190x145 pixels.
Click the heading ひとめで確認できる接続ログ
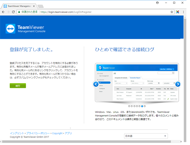[124, 50]
